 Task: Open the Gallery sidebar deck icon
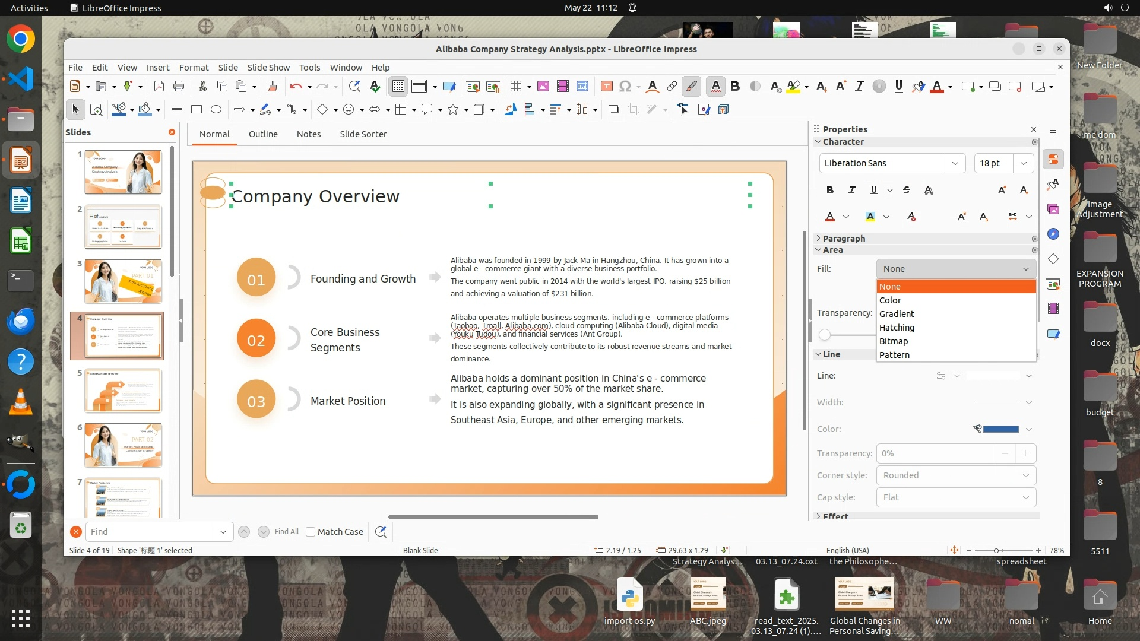tap(1053, 209)
